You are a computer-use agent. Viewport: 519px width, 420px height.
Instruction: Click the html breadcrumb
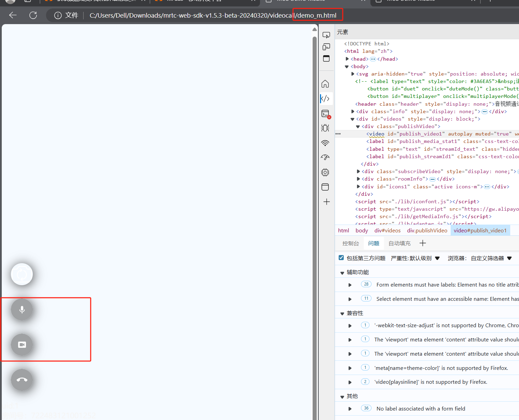[x=343, y=230]
